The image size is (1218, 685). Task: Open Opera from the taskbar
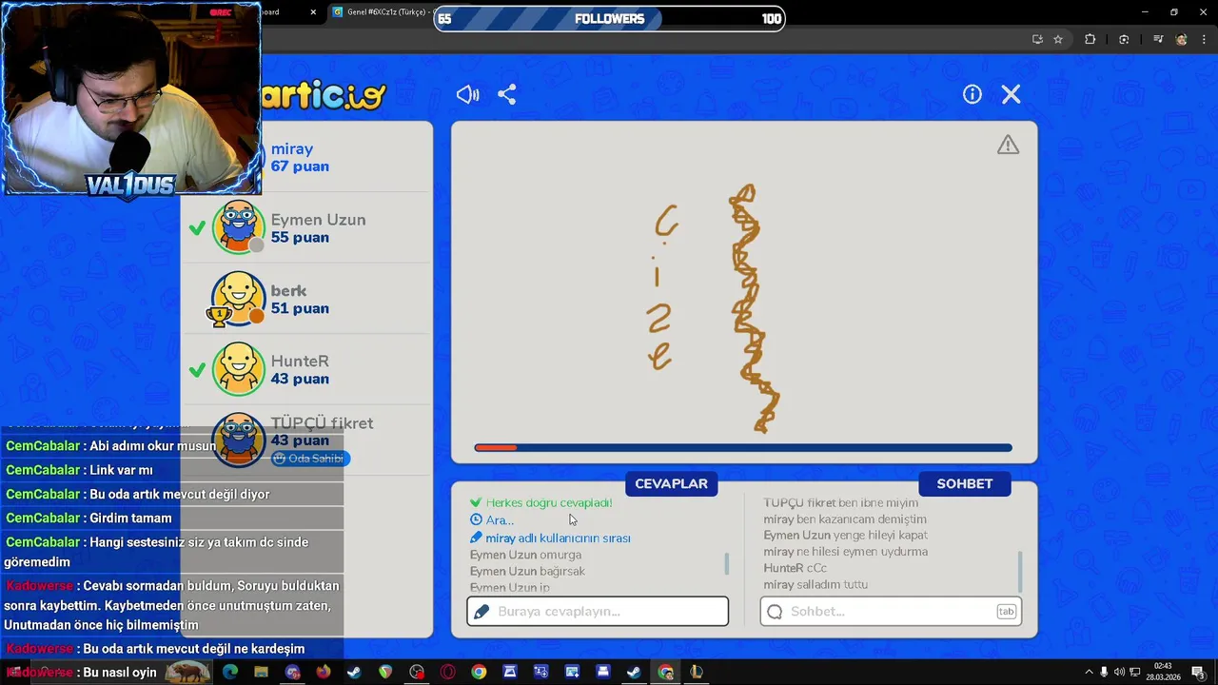coord(447,673)
